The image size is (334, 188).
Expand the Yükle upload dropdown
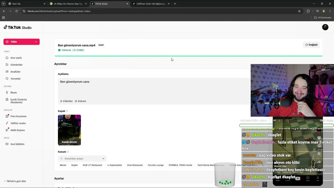[36, 42]
